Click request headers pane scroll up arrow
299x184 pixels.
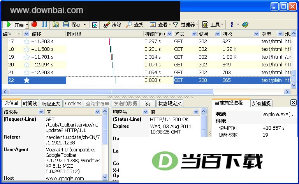(105, 111)
